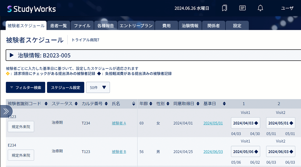301x167 pixels.
Task: Click age cell 69
Action: (141, 123)
